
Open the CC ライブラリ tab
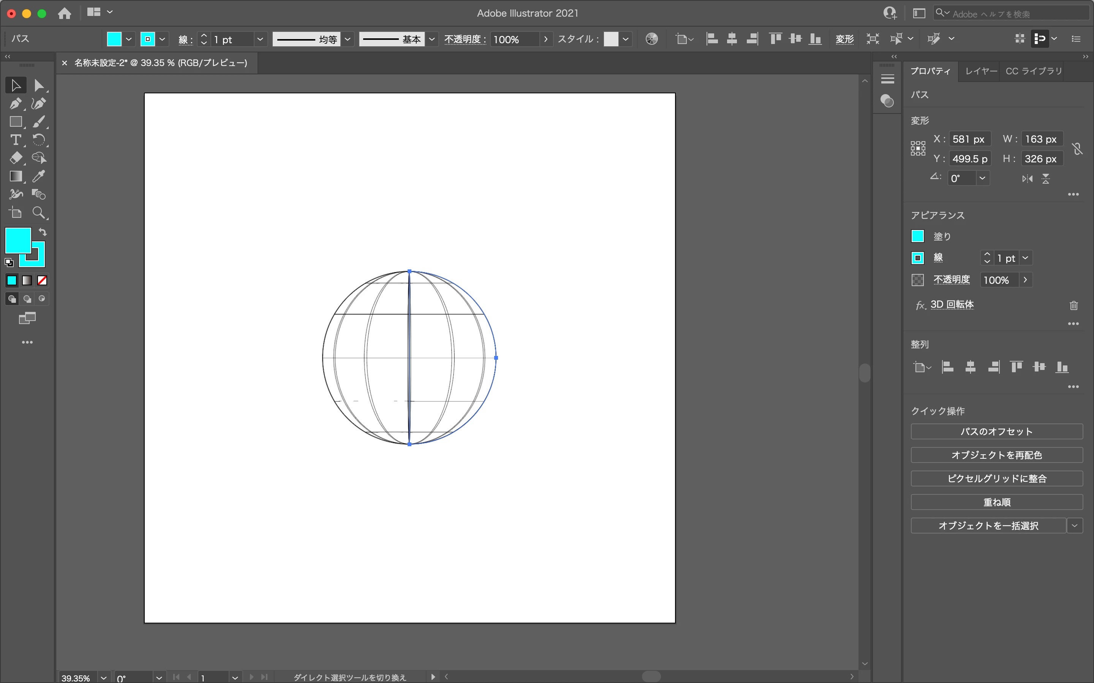click(1034, 71)
